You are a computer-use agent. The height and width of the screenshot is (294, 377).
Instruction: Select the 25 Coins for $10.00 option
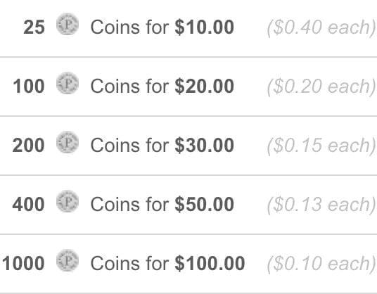click(188, 28)
